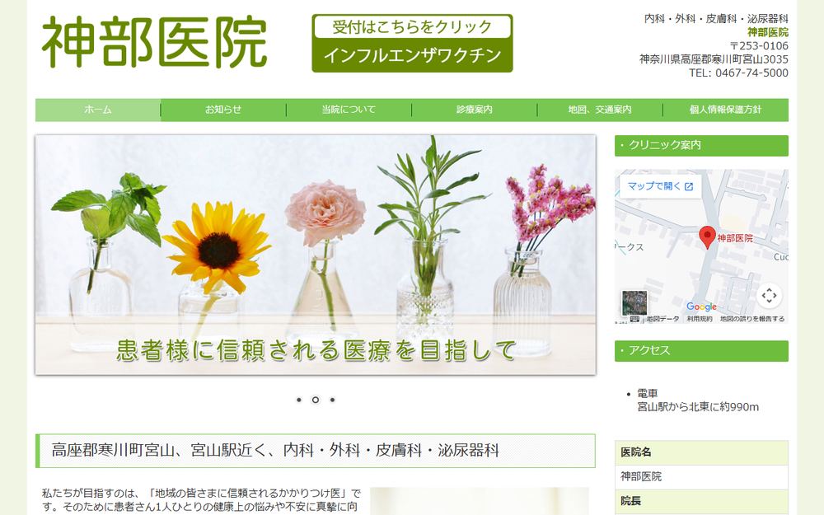Image resolution: width=824 pixels, height=515 pixels.
Task: Click 地図データ in map footer
Action: coord(662,319)
